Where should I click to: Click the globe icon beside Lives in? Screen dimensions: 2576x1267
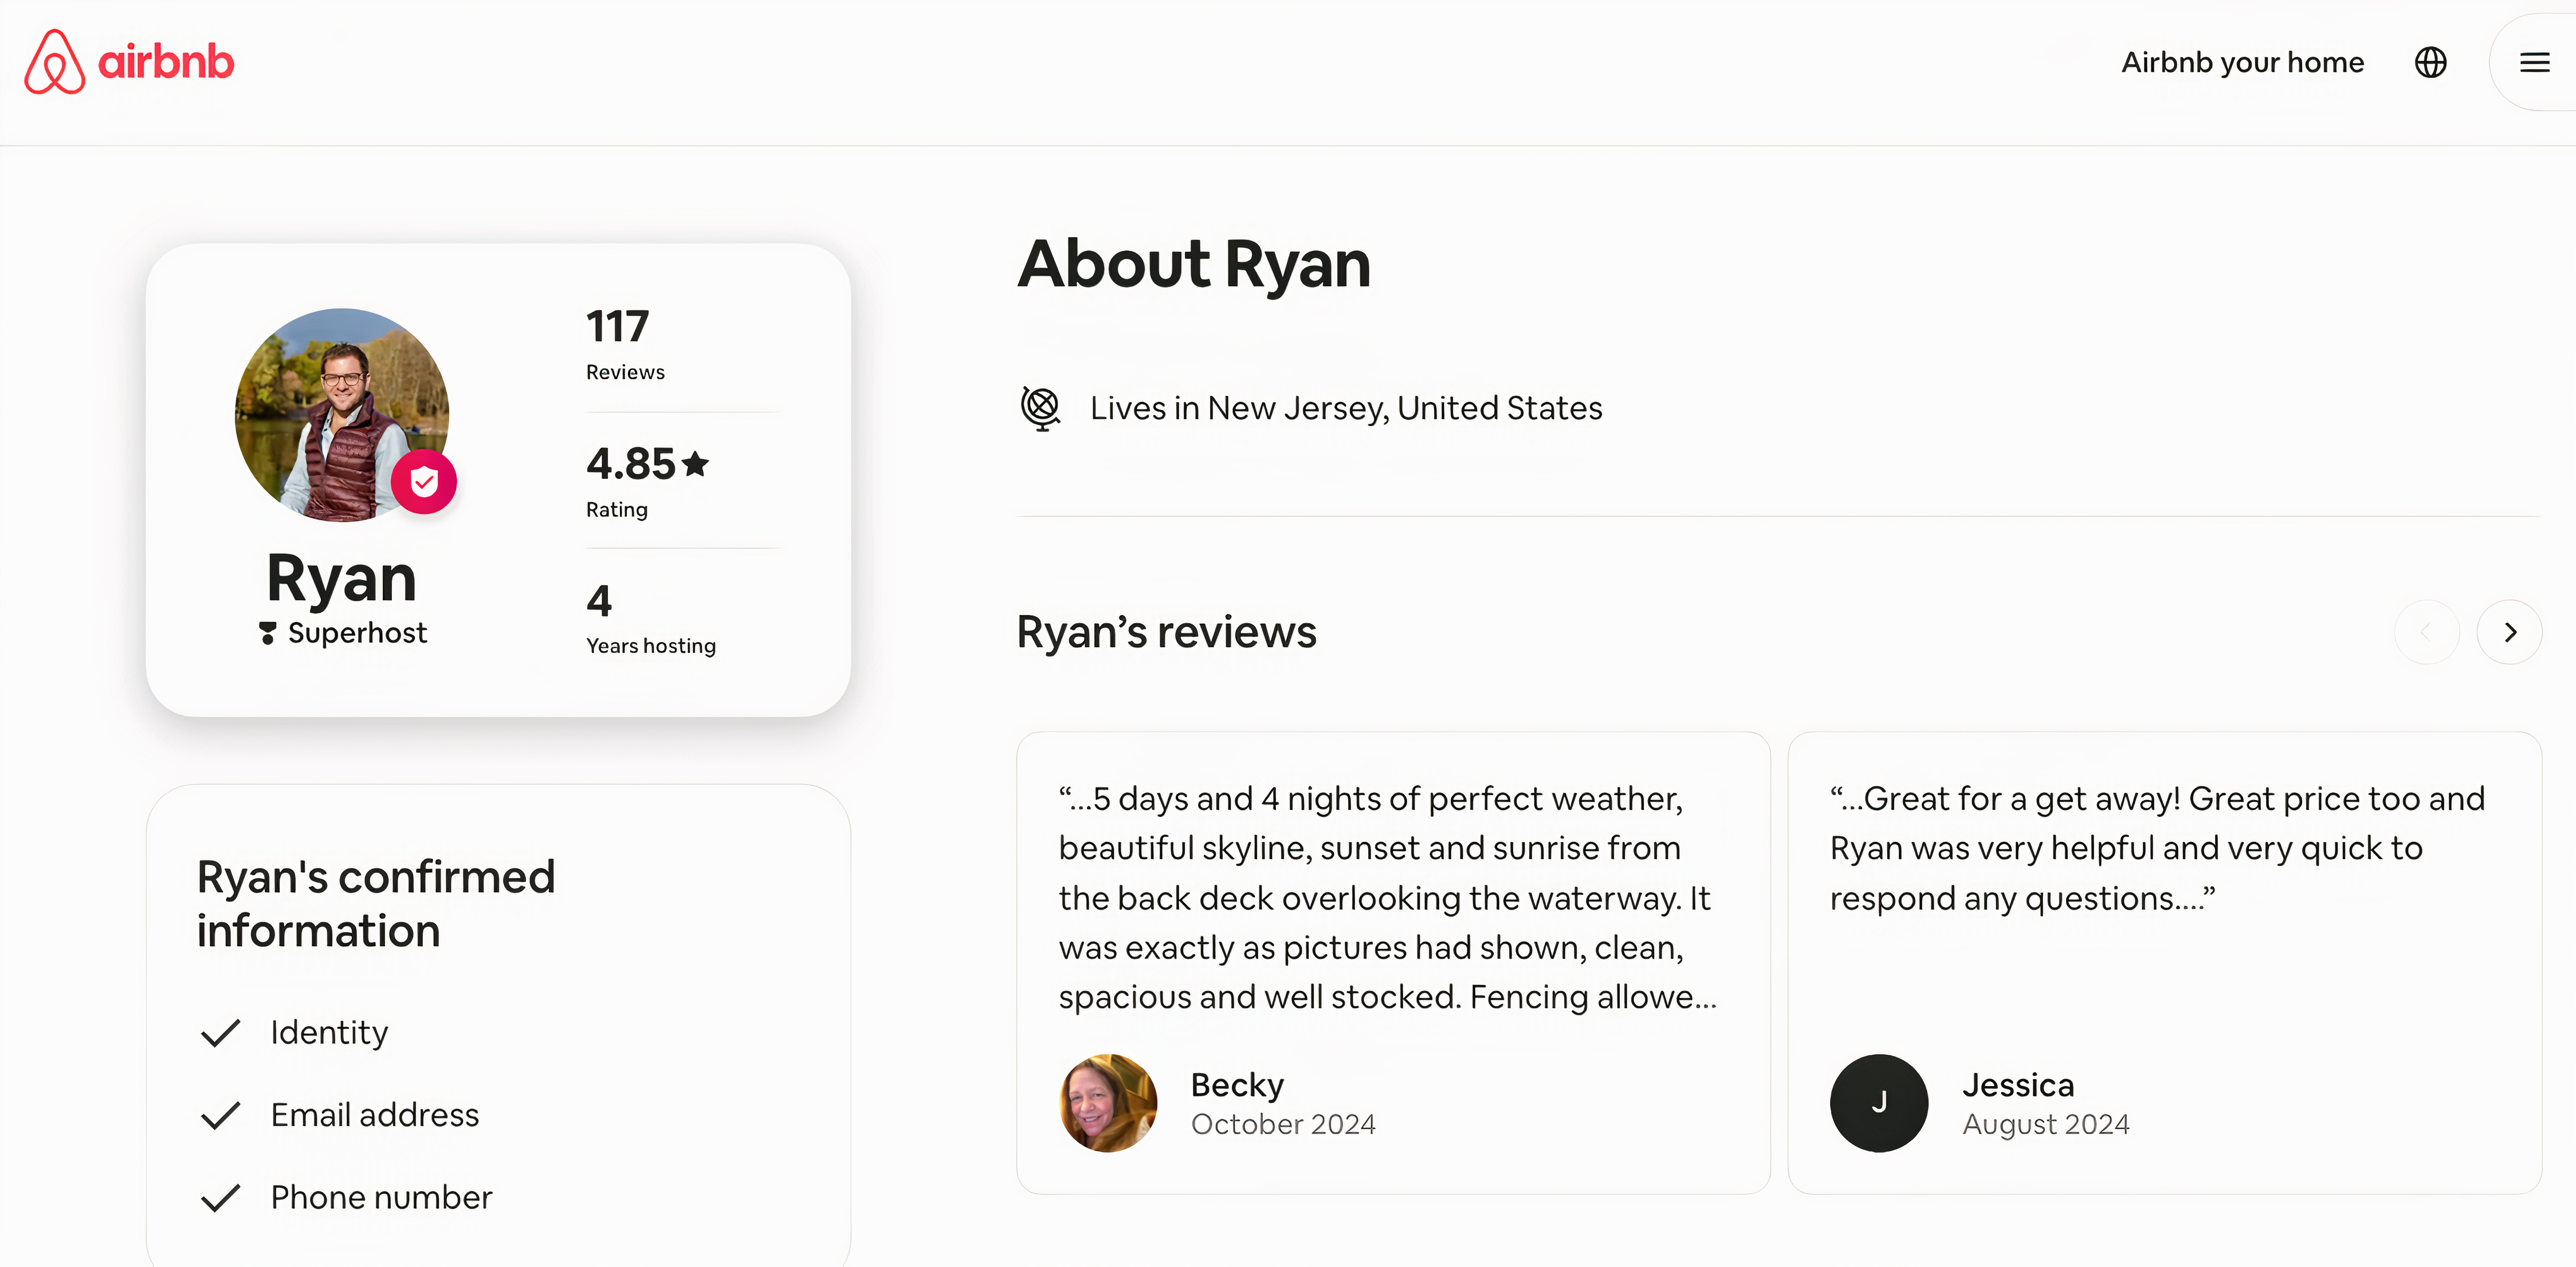pyautogui.click(x=1040, y=408)
